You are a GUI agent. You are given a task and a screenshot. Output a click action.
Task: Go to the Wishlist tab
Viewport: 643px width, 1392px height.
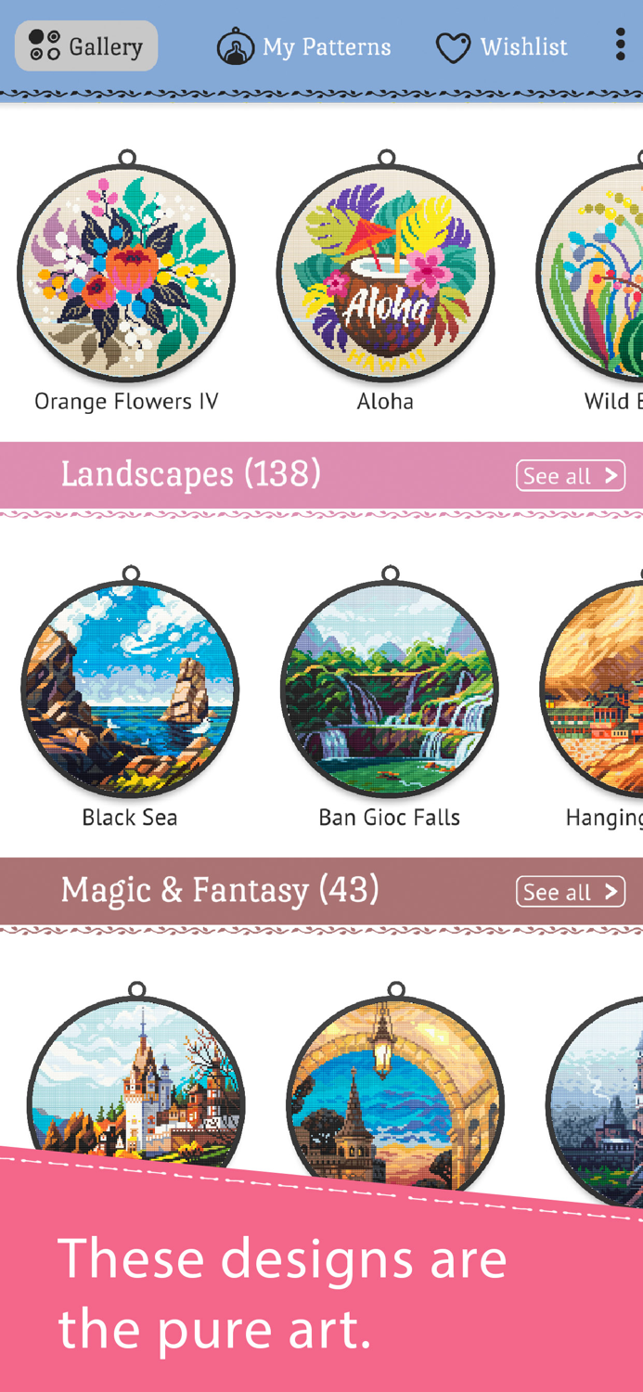(x=502, y=46)
